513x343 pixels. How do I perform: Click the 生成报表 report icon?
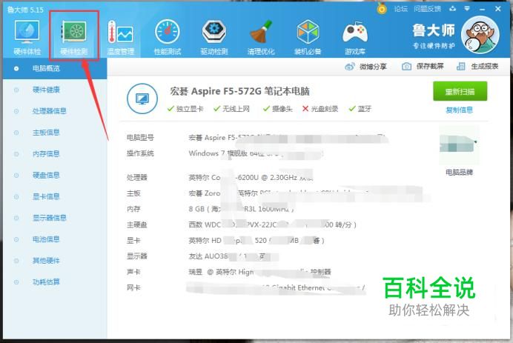[x=460, y=67]
